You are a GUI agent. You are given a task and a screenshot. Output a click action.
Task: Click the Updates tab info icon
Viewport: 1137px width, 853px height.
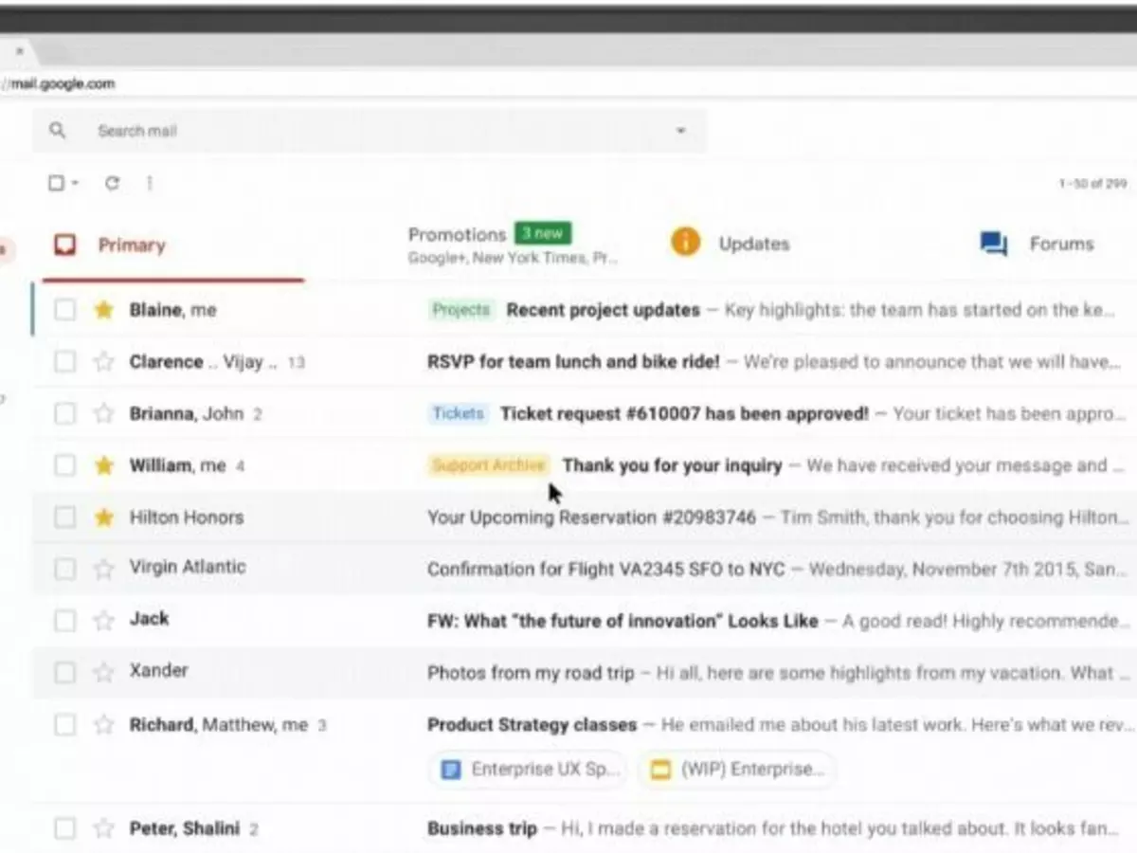click(x=686, y=242)
